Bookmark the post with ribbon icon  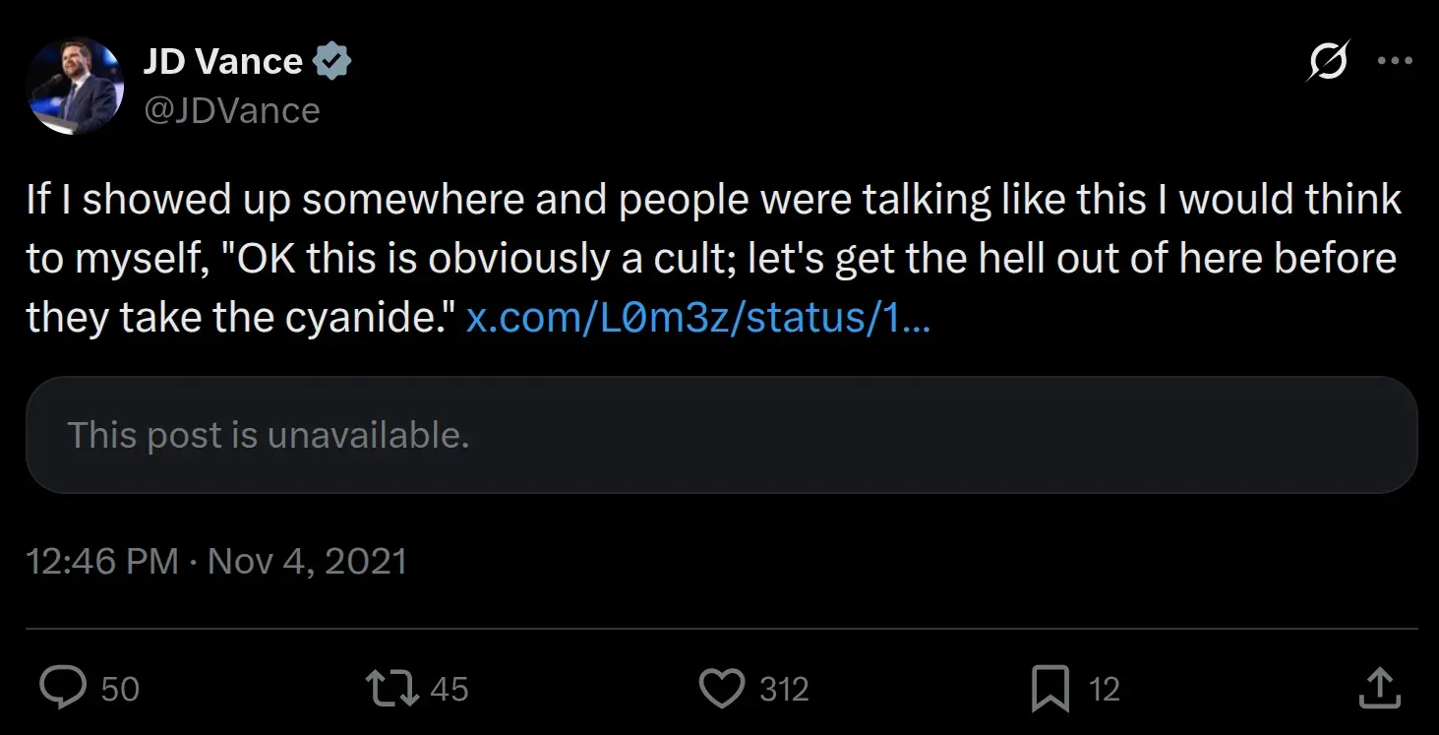tap(1049, 688)
